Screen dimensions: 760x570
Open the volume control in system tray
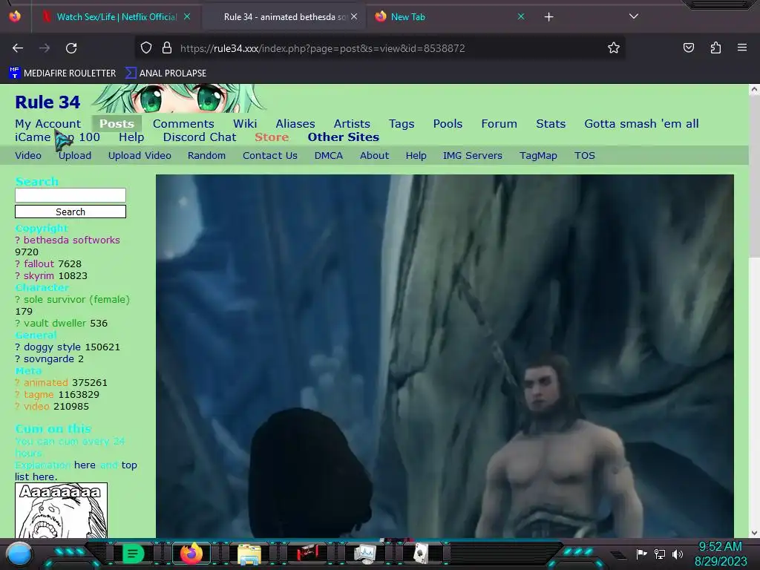coord(678,554)
